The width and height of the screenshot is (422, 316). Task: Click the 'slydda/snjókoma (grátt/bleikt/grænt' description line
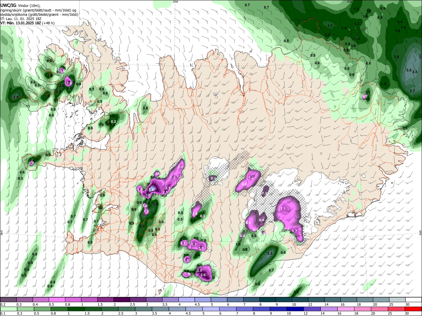[x=39, y=14]
